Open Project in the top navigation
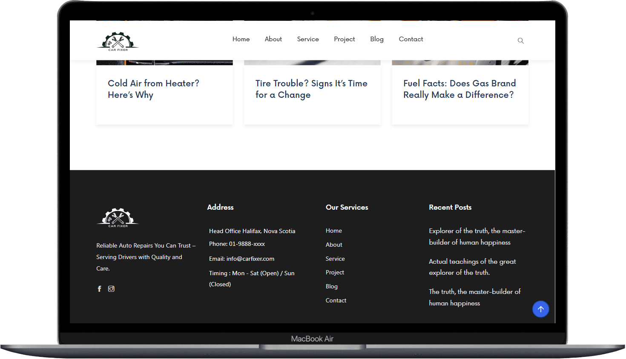The height and width of the screenshot is (359, 626). pos(345,39)
